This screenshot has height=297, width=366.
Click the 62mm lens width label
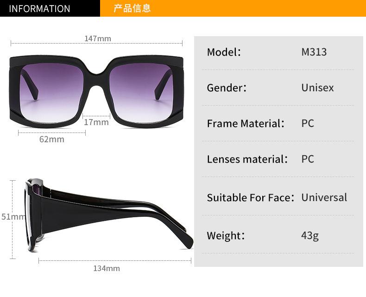51,139
